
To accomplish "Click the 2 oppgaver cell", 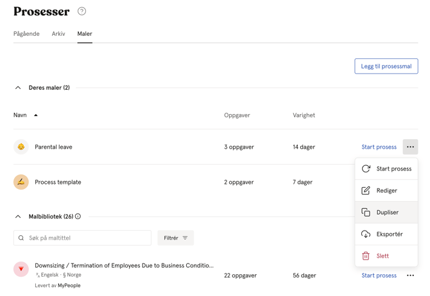I will pos(239,182).
